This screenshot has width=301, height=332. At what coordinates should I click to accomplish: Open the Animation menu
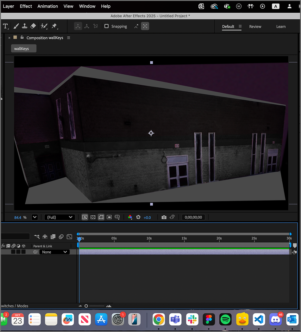pyautogui.click(x=47, y=6)
